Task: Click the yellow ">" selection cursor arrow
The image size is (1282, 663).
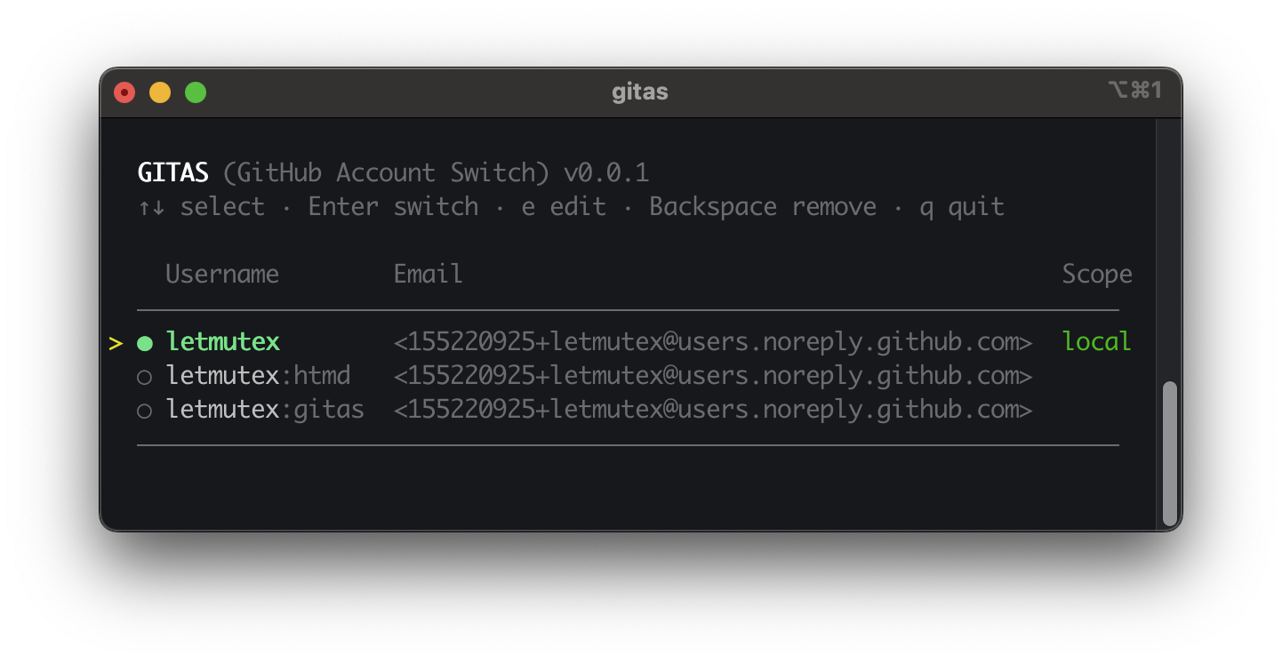Action: tap(116, 343)
